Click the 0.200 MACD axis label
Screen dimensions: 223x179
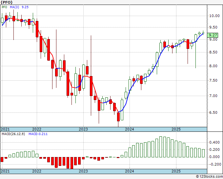point(214,150)
